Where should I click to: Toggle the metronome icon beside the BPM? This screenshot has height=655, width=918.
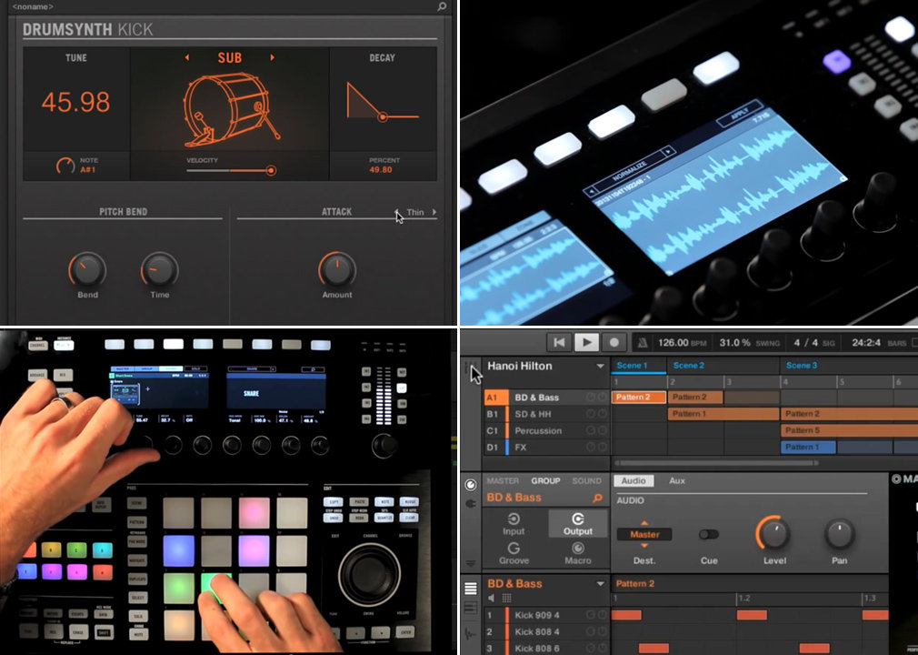(642, 343)
